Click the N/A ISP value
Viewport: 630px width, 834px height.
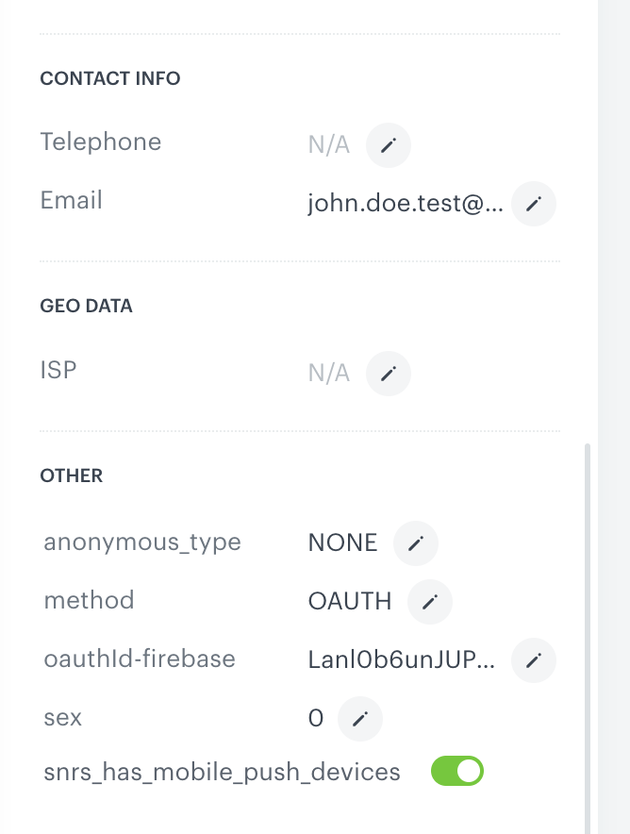coord(328,370)
